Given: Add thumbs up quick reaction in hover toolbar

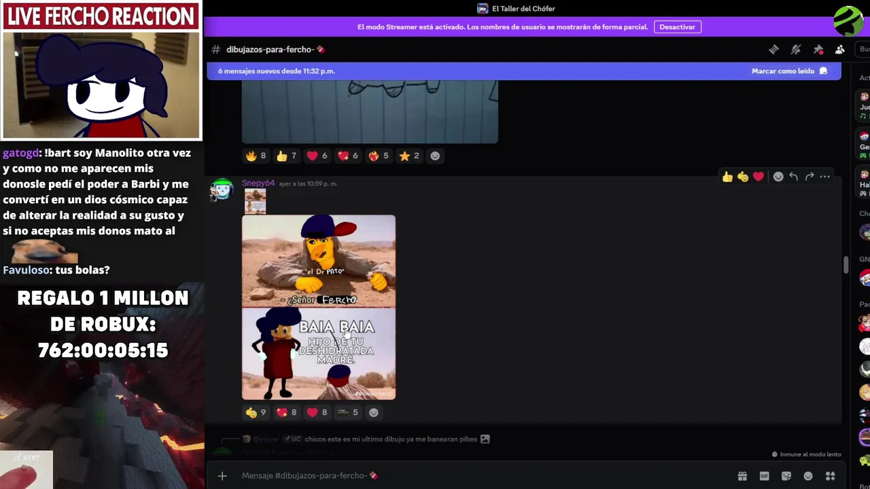Looking at the screenshot, I should 728,177.
